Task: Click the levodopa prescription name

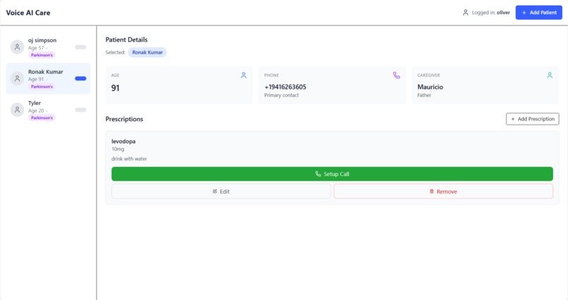Action: (123, 141)
